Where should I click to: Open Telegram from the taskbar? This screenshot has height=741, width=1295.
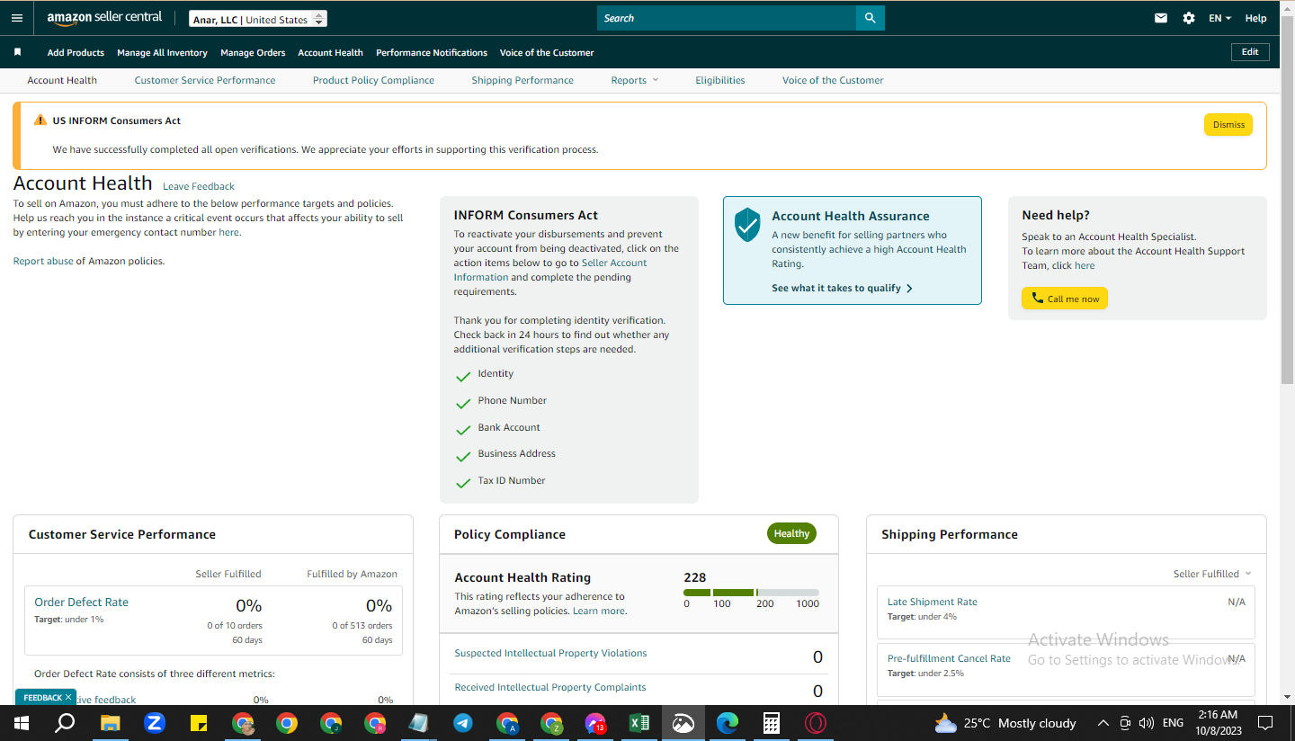click(463, 723)
